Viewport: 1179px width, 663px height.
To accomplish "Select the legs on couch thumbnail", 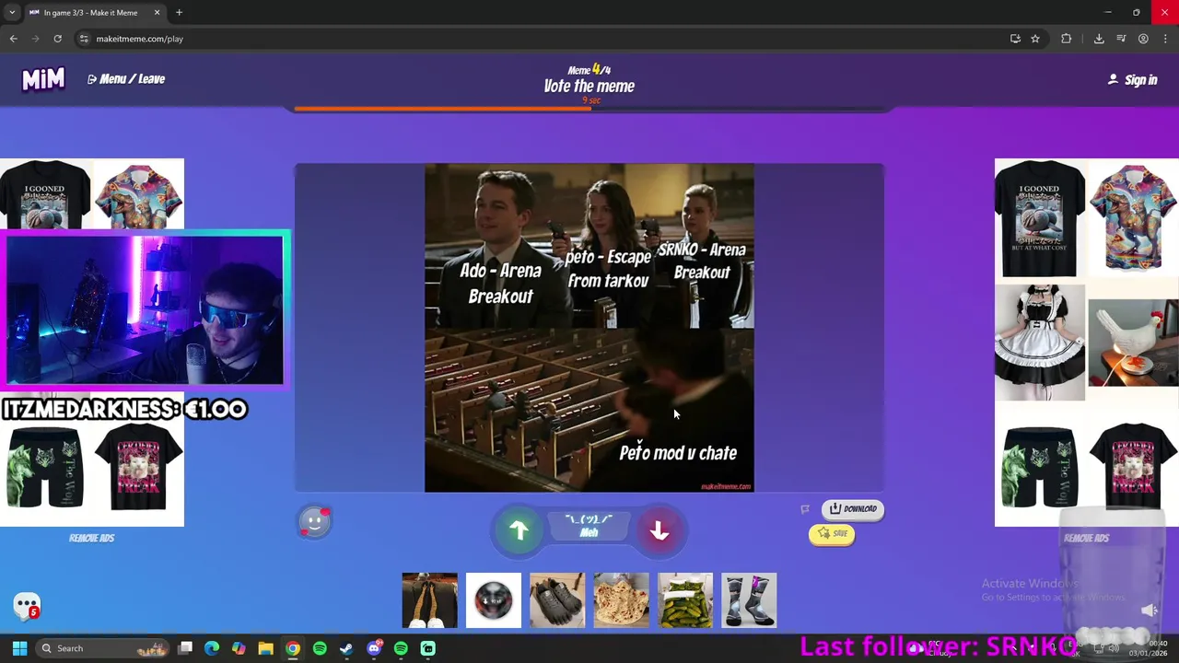I will 429,600.
